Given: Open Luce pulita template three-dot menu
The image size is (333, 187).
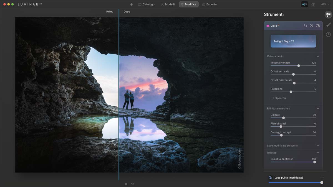Looking at the screenshot, I should coord(322,177).
